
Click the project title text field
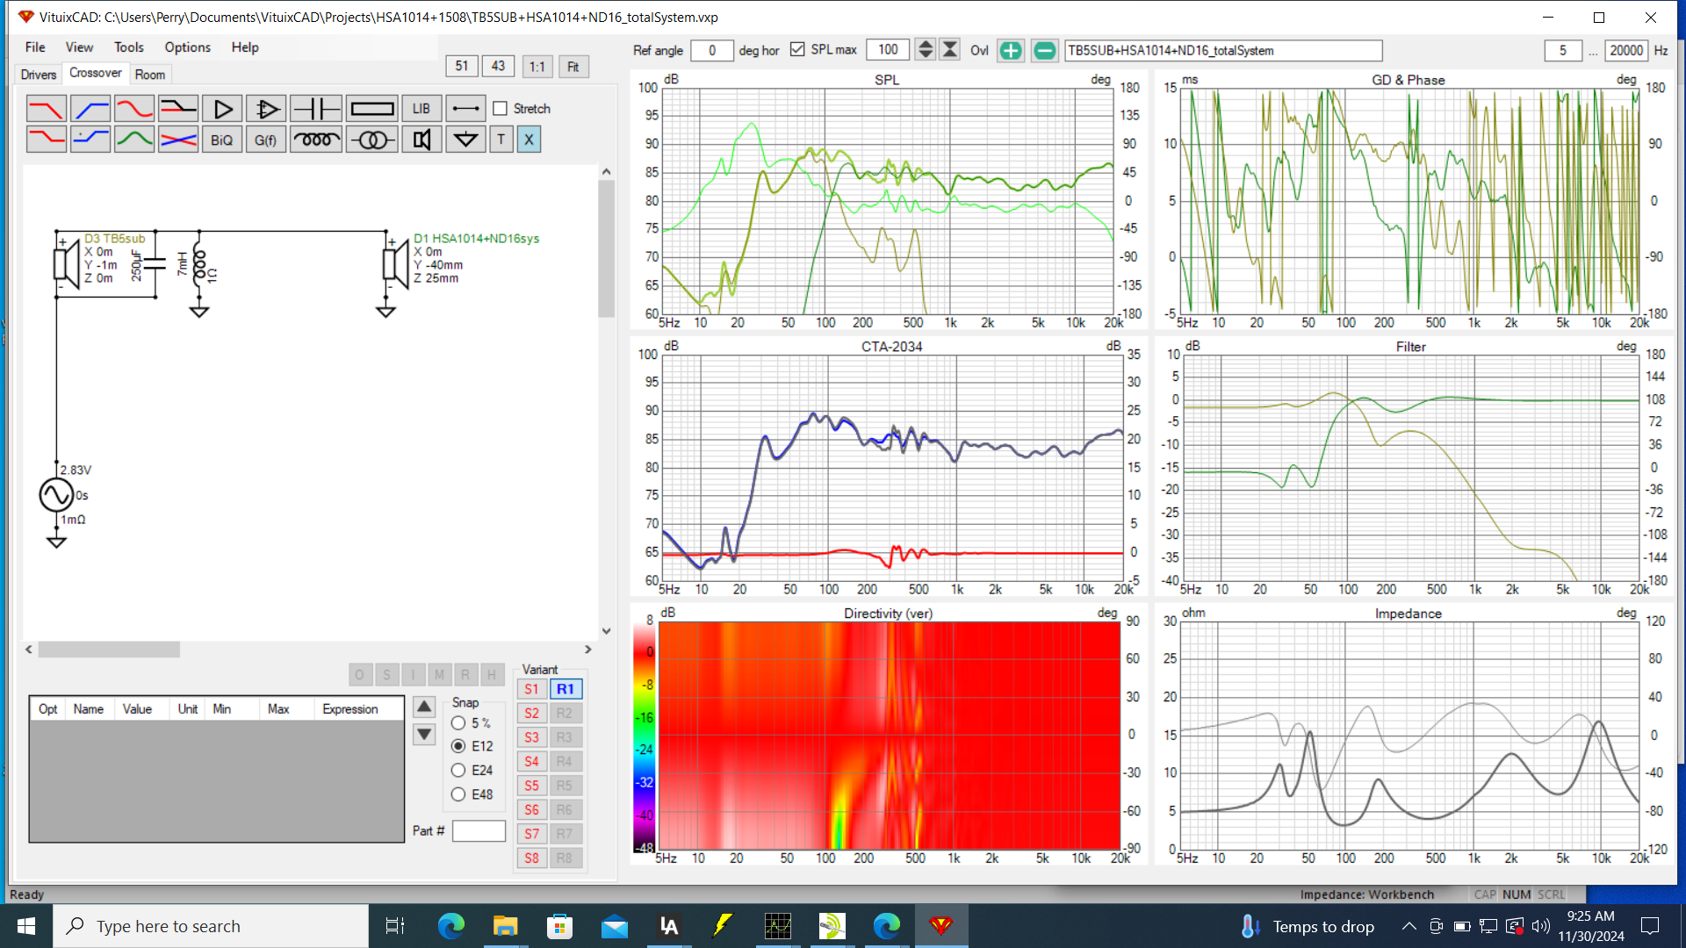pos(1223,50)
